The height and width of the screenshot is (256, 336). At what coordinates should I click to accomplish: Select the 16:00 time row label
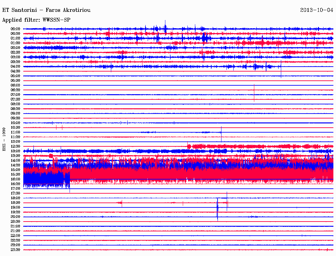[x=15, y=179]
